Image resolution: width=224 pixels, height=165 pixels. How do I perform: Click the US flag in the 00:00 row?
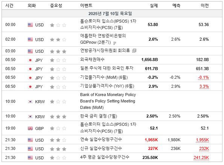[30, 25]
